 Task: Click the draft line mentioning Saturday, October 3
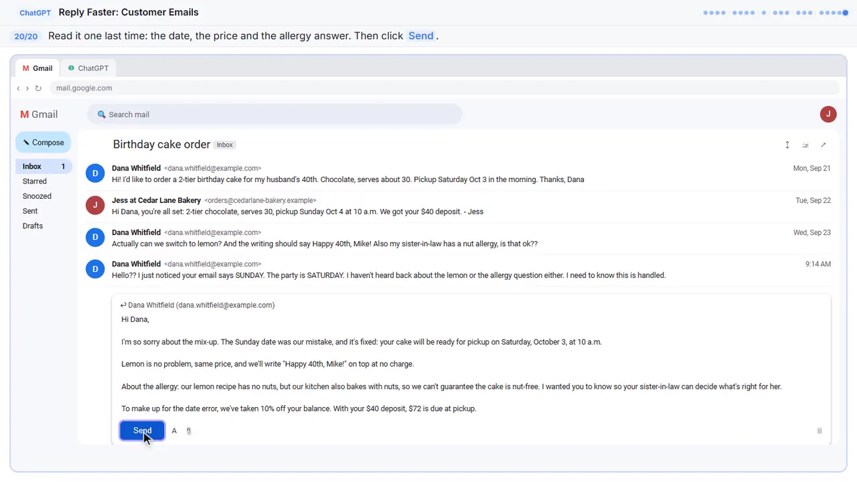362,342
